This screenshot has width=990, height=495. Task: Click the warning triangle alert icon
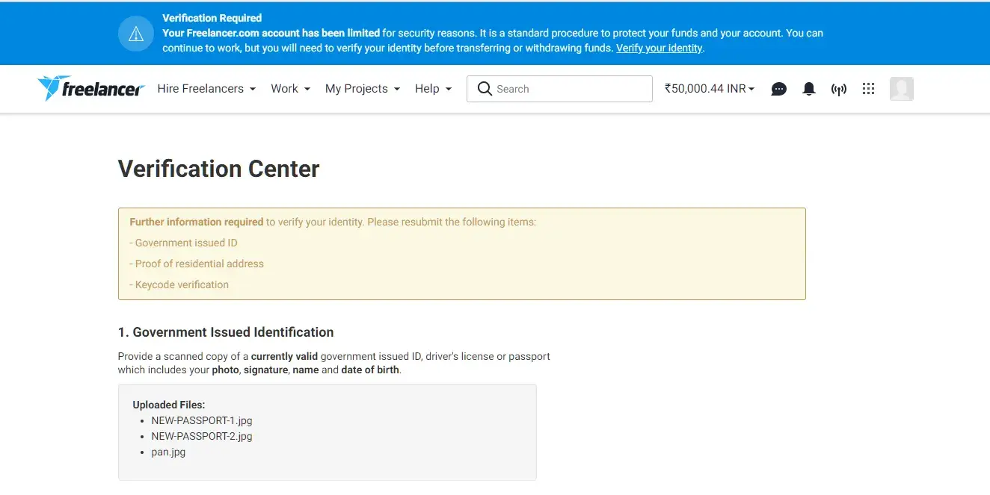tap(136, 34)
